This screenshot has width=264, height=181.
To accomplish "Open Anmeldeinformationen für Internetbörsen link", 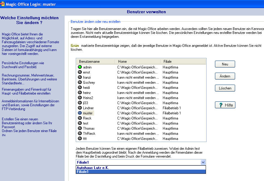I will pos(30,105).
